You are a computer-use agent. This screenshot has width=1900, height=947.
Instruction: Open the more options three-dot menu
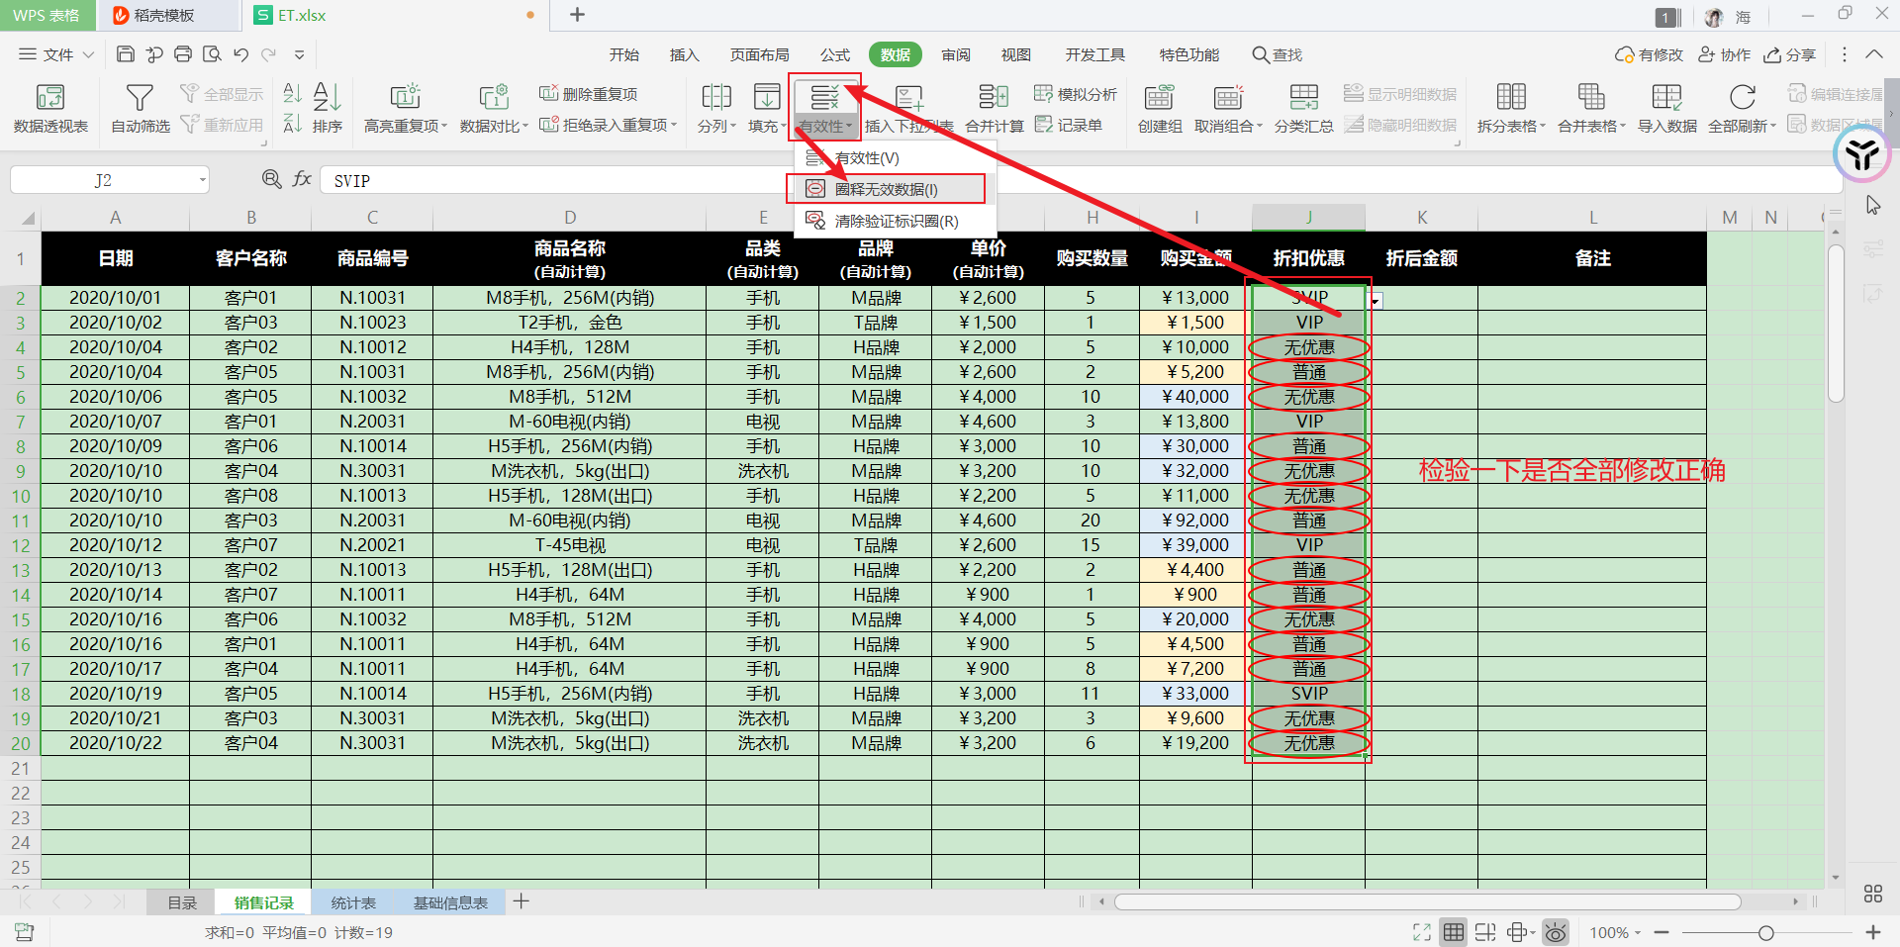point(1844,54)
